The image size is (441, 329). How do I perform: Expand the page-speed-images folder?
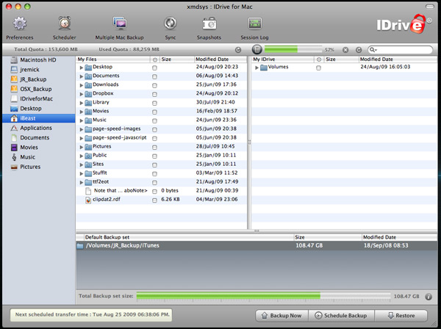(82, 129)
